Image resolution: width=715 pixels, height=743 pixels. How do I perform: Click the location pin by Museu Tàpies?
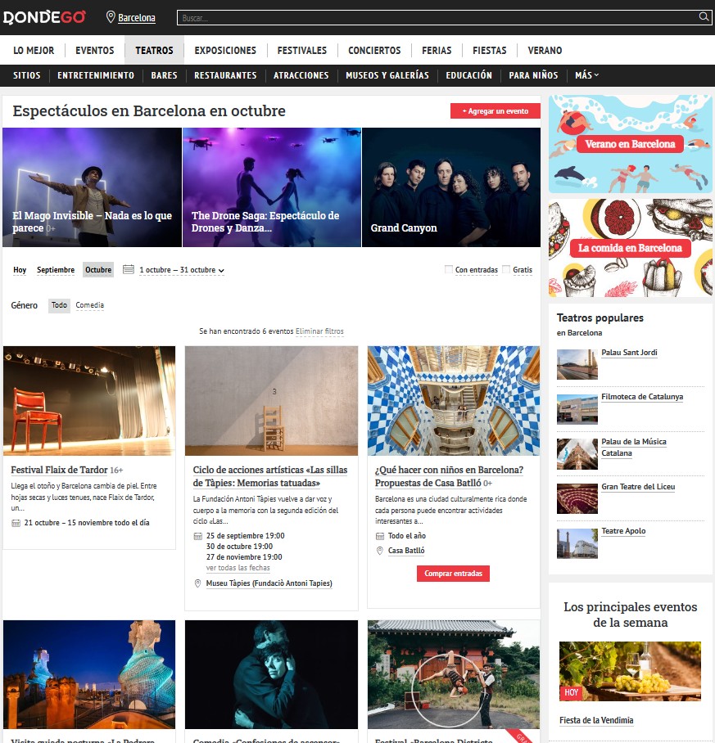pyautogui.click(x=197, y=583)
